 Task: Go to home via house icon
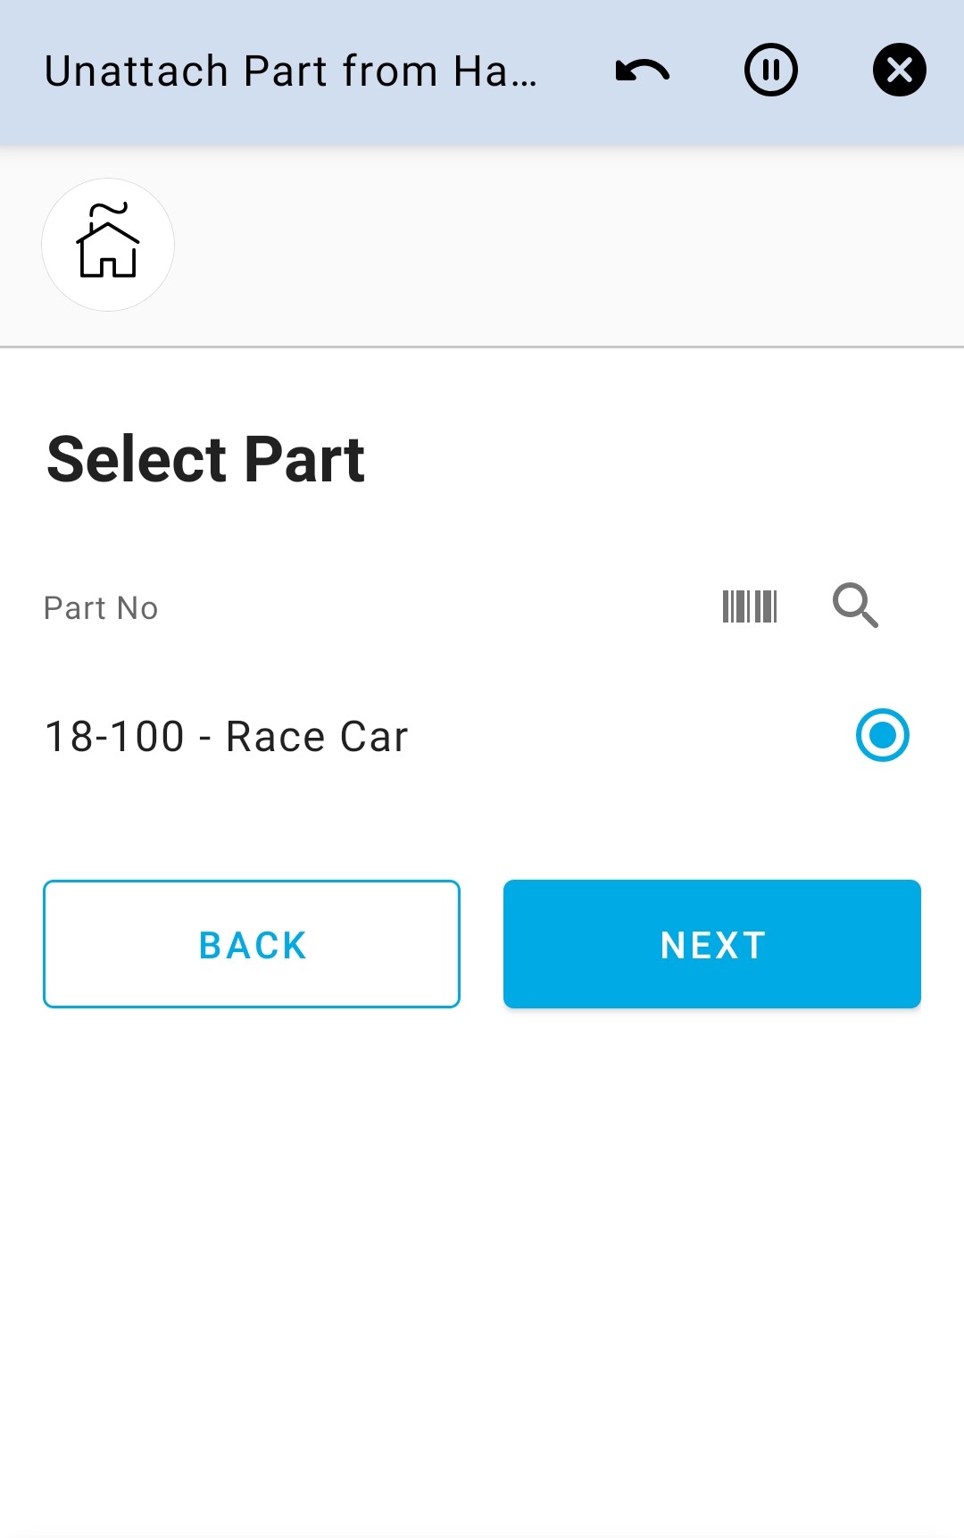[x=108, y=243]
